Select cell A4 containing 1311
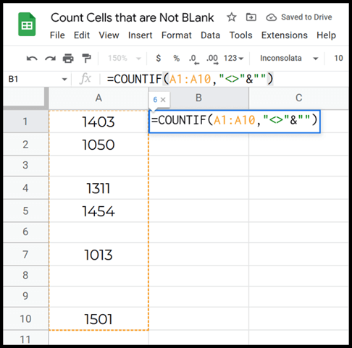Screen dimensions: 352x348 tap(99, 188)
